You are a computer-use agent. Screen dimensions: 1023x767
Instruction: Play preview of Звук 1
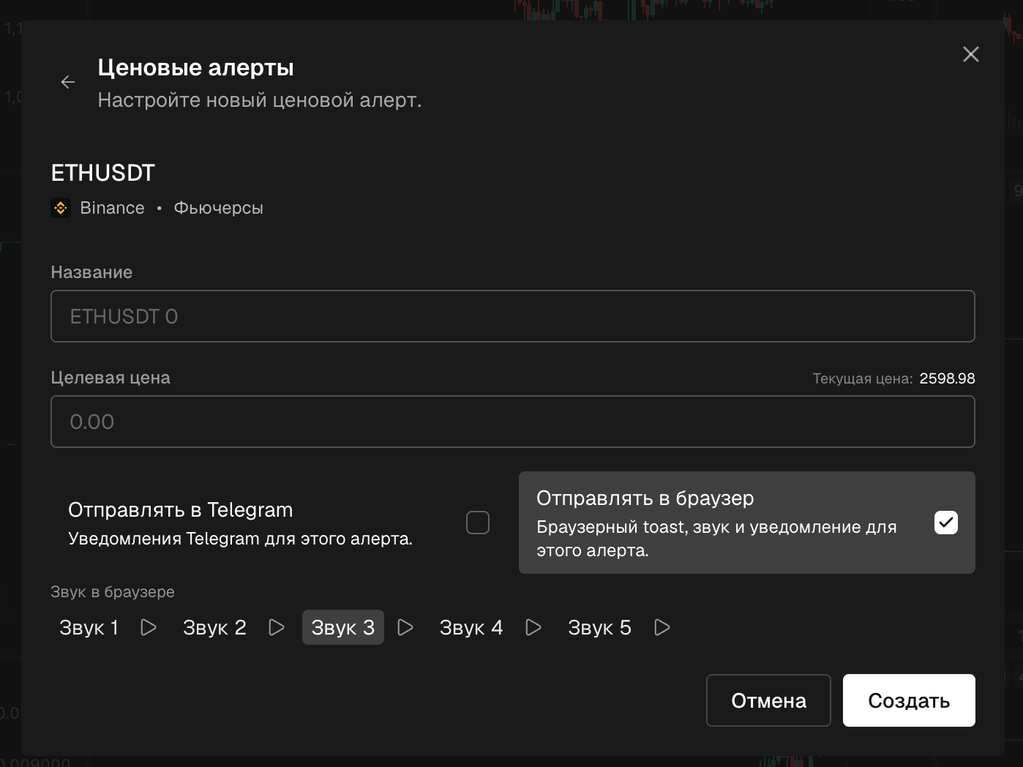point(149,627)
